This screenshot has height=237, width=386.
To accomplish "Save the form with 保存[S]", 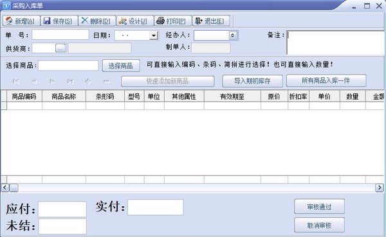I will (59, 21).
